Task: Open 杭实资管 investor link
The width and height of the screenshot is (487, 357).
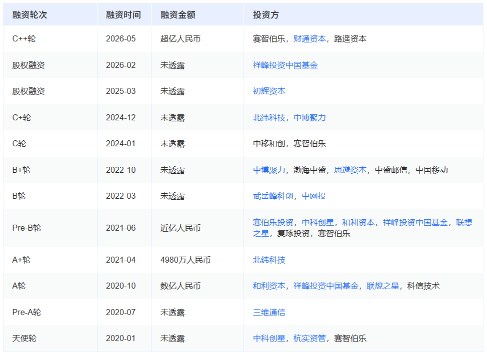Action: 309,339
